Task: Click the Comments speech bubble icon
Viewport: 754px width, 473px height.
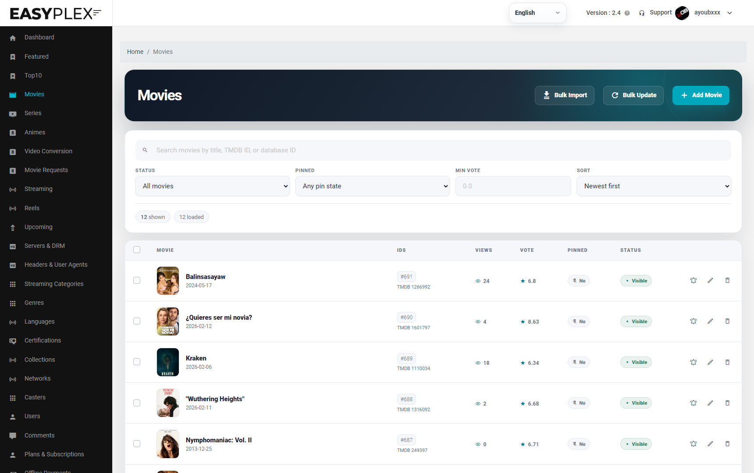Action: (x=13, y=436)
